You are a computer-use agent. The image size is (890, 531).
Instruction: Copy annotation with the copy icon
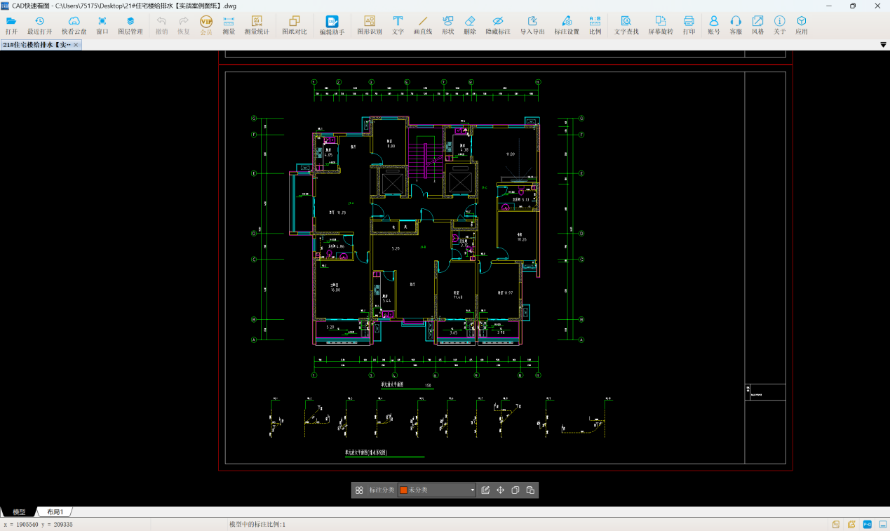point(515,490)
